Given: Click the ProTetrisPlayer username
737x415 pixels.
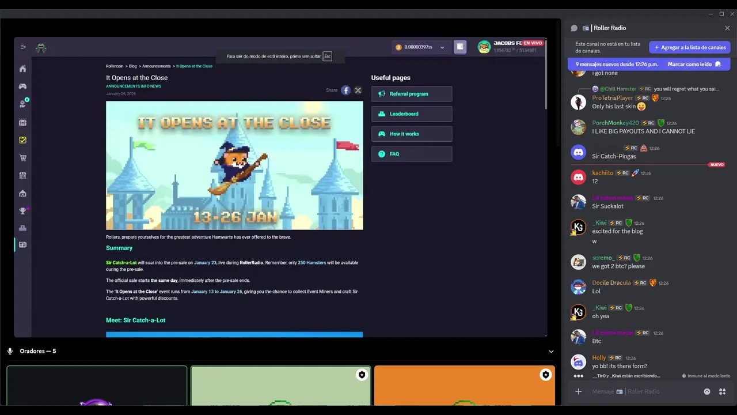Looking at the screenshot, I should tap(613, 98).
